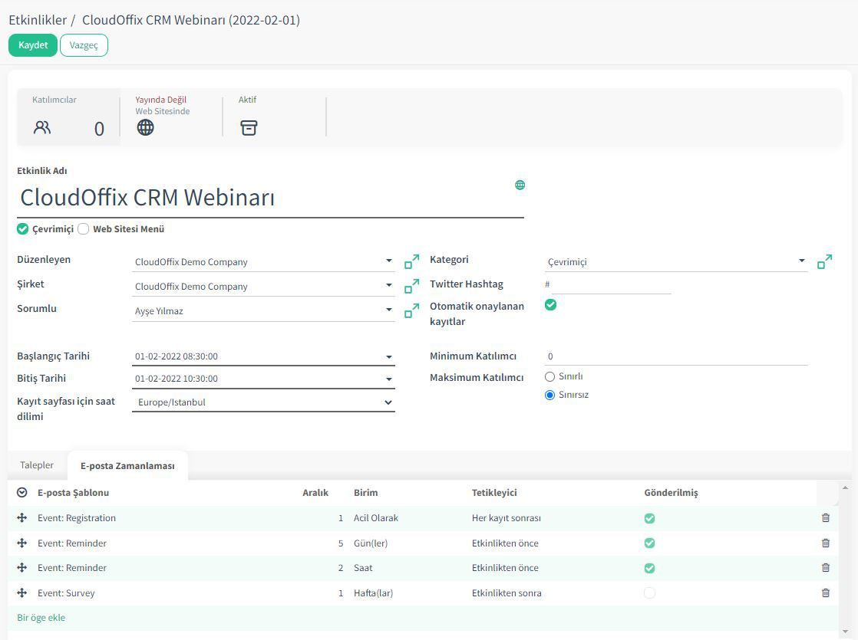Grab drag handle of 5 Gün(ler) reminder row
This screenshot has width=858, height=640.
tap(22, 543)
